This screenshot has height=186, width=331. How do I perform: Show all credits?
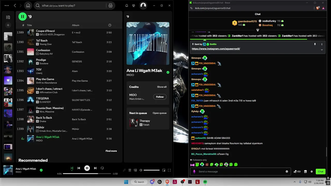[162, 87]
